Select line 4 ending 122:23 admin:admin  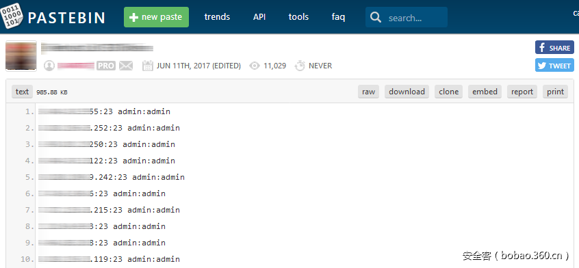pos(107,161)
